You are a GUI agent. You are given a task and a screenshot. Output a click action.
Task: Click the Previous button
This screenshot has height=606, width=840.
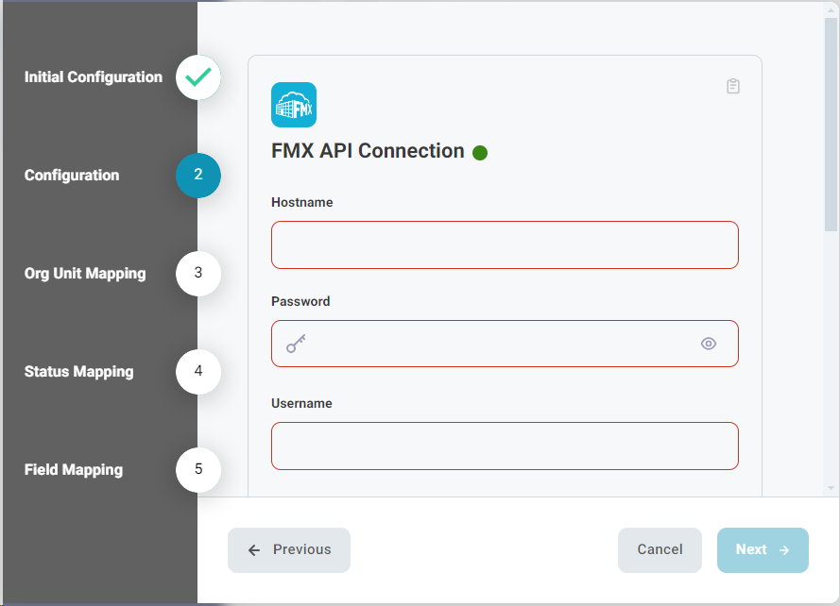click(x=289, y=549)
